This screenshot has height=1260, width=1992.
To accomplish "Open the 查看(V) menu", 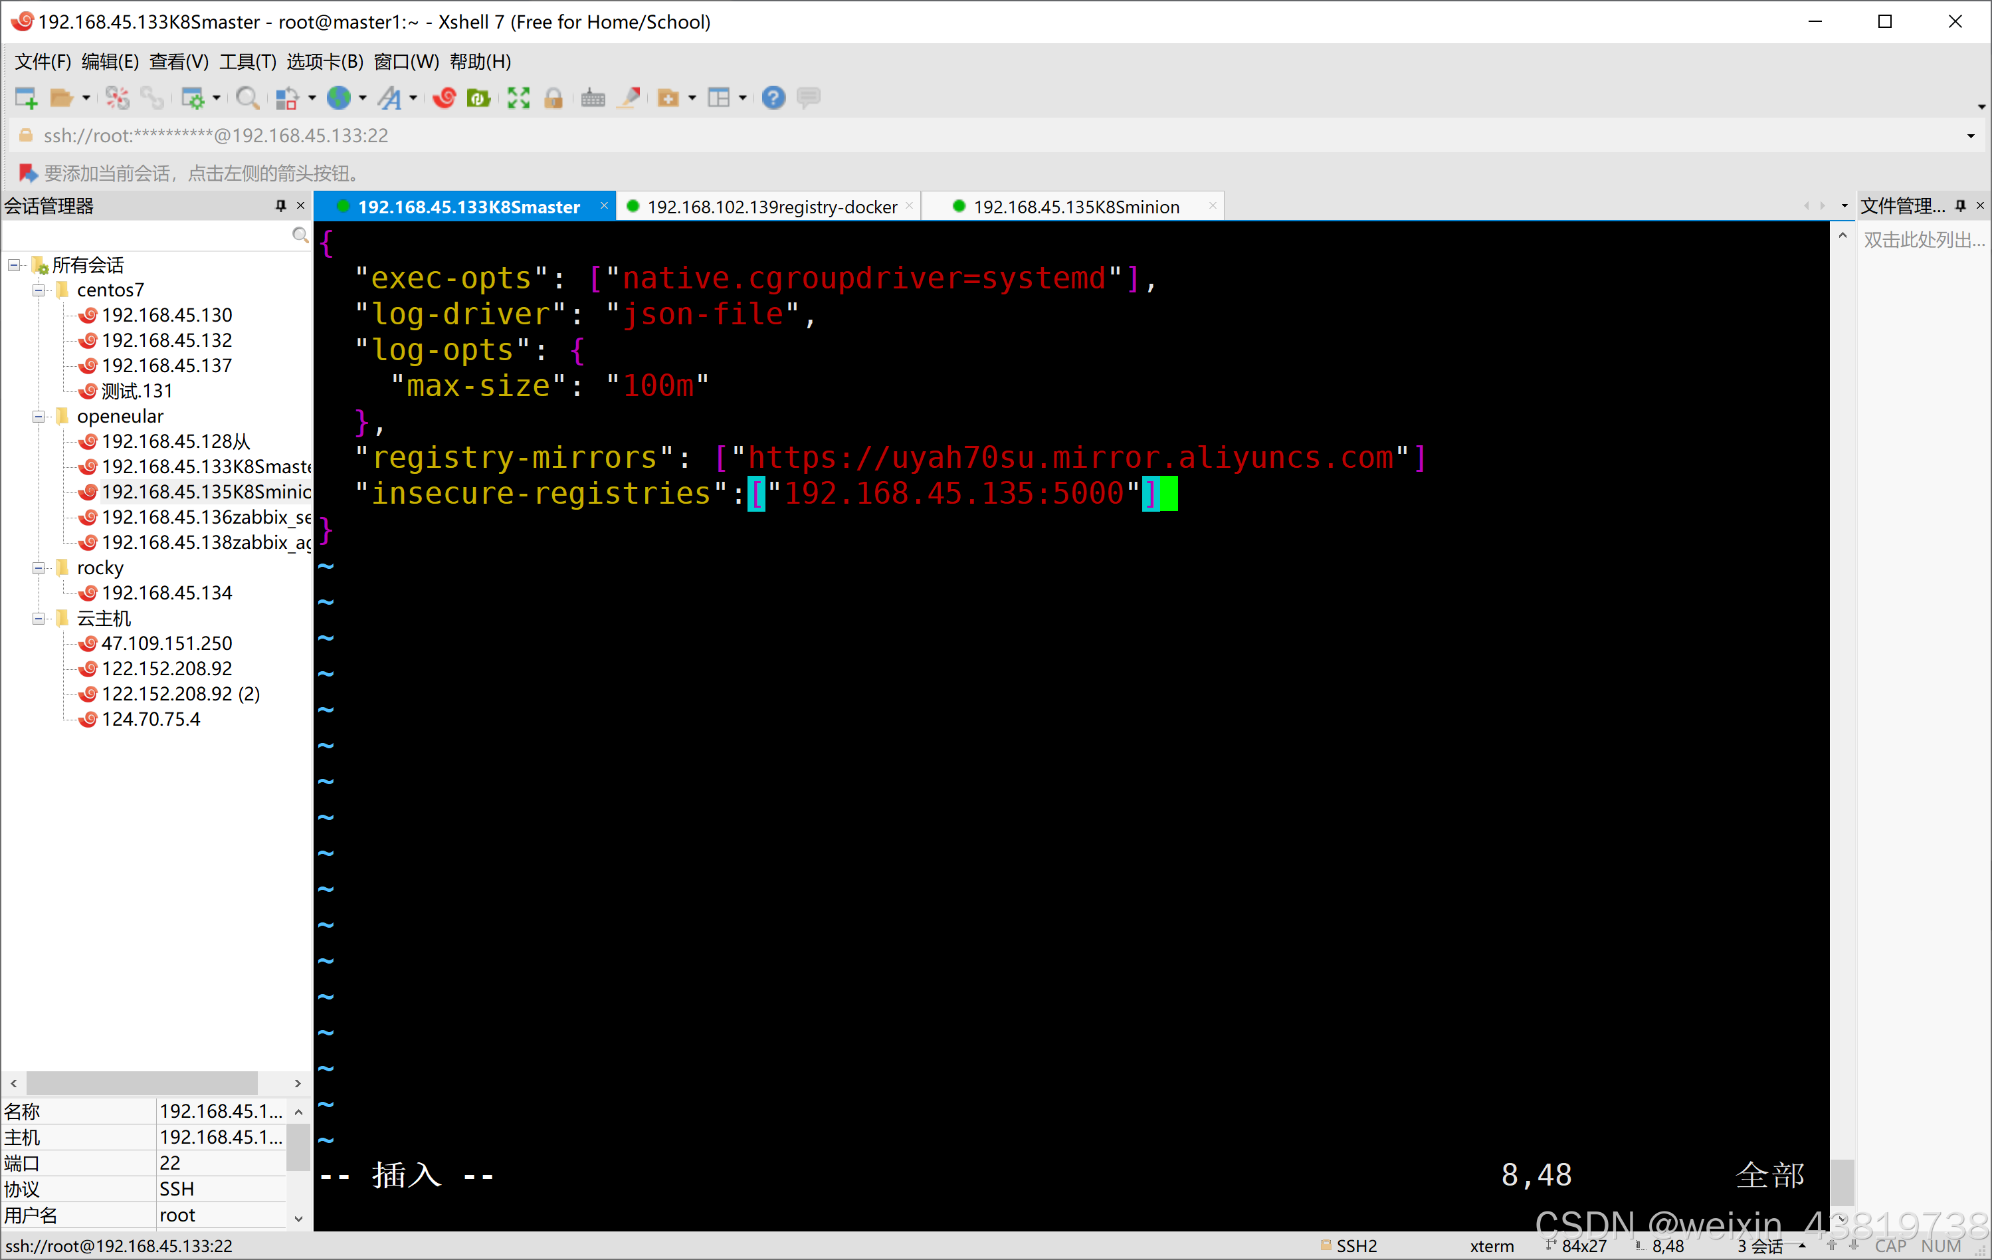I will point(179,61).
